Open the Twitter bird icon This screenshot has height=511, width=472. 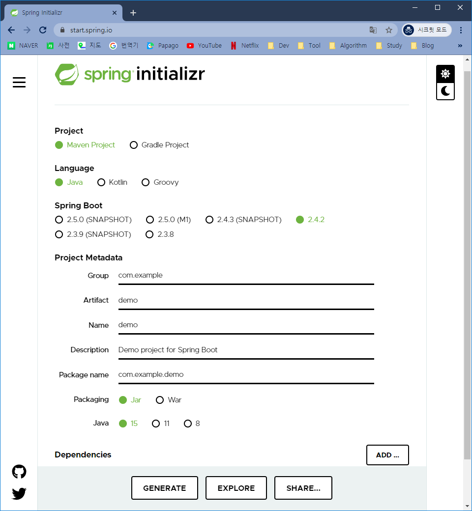pos(19,493)
